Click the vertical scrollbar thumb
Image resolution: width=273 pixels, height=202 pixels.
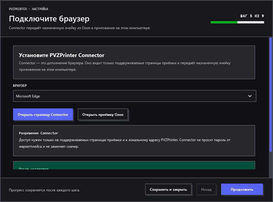coord(271,95)
